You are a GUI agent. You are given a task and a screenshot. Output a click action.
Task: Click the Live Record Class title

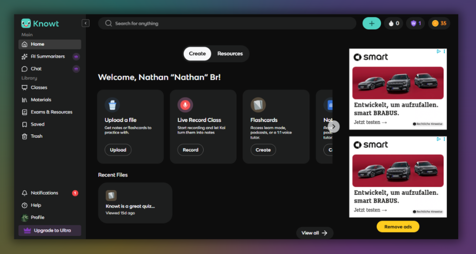coord(199,120)
